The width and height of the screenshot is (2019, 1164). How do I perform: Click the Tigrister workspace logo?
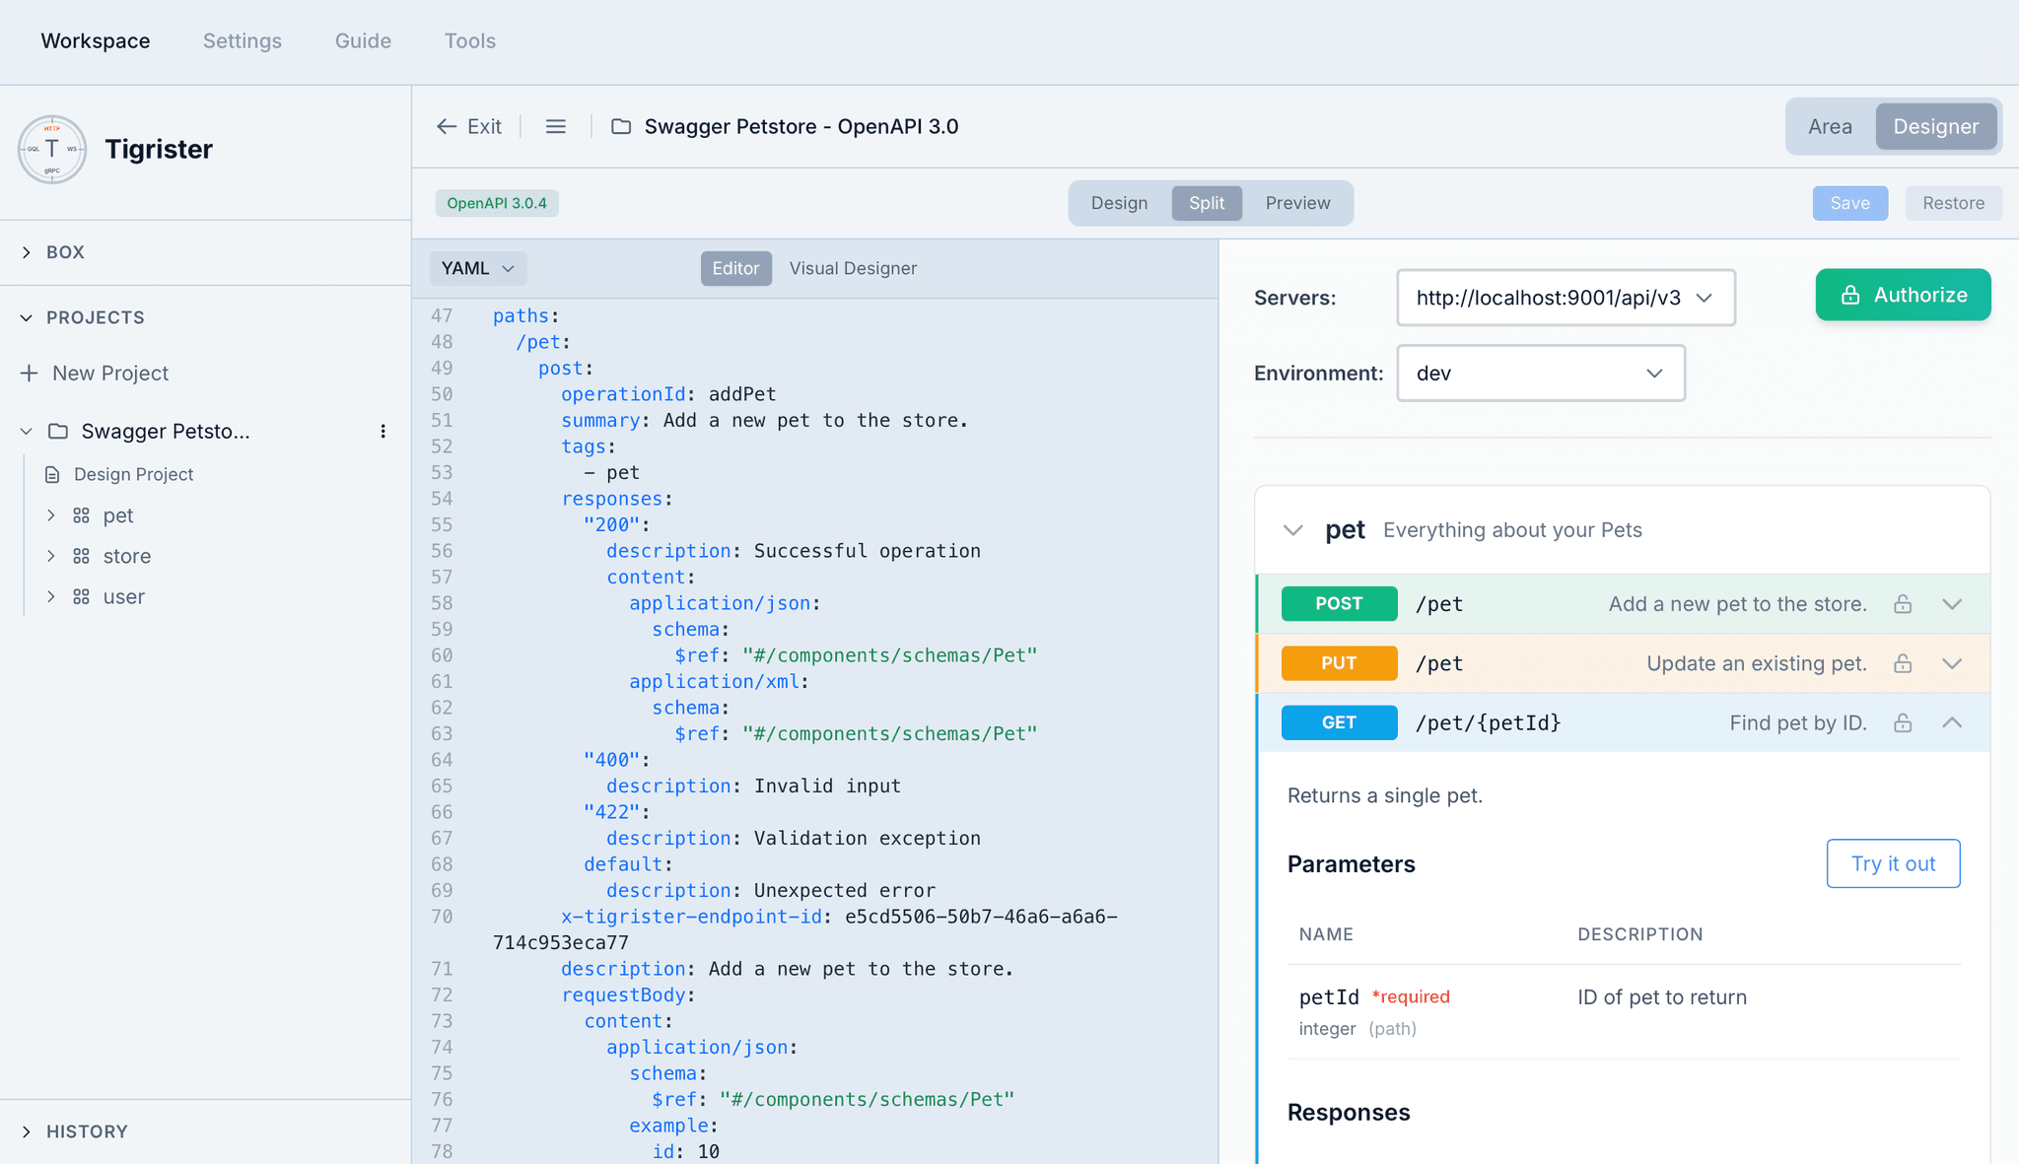[x=51, y=149]
